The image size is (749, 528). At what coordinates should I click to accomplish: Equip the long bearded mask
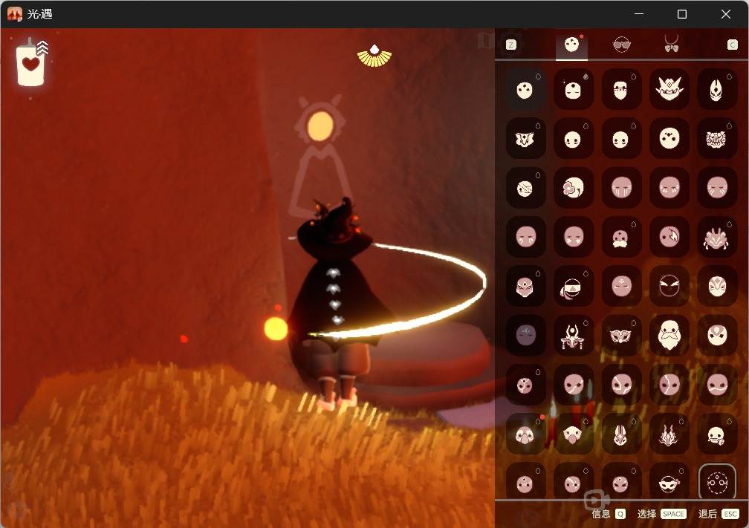point(669,336)
